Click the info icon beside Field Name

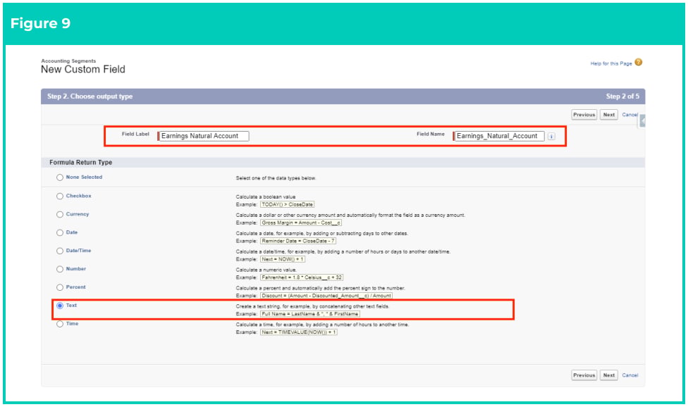click(x=551, y=136)
